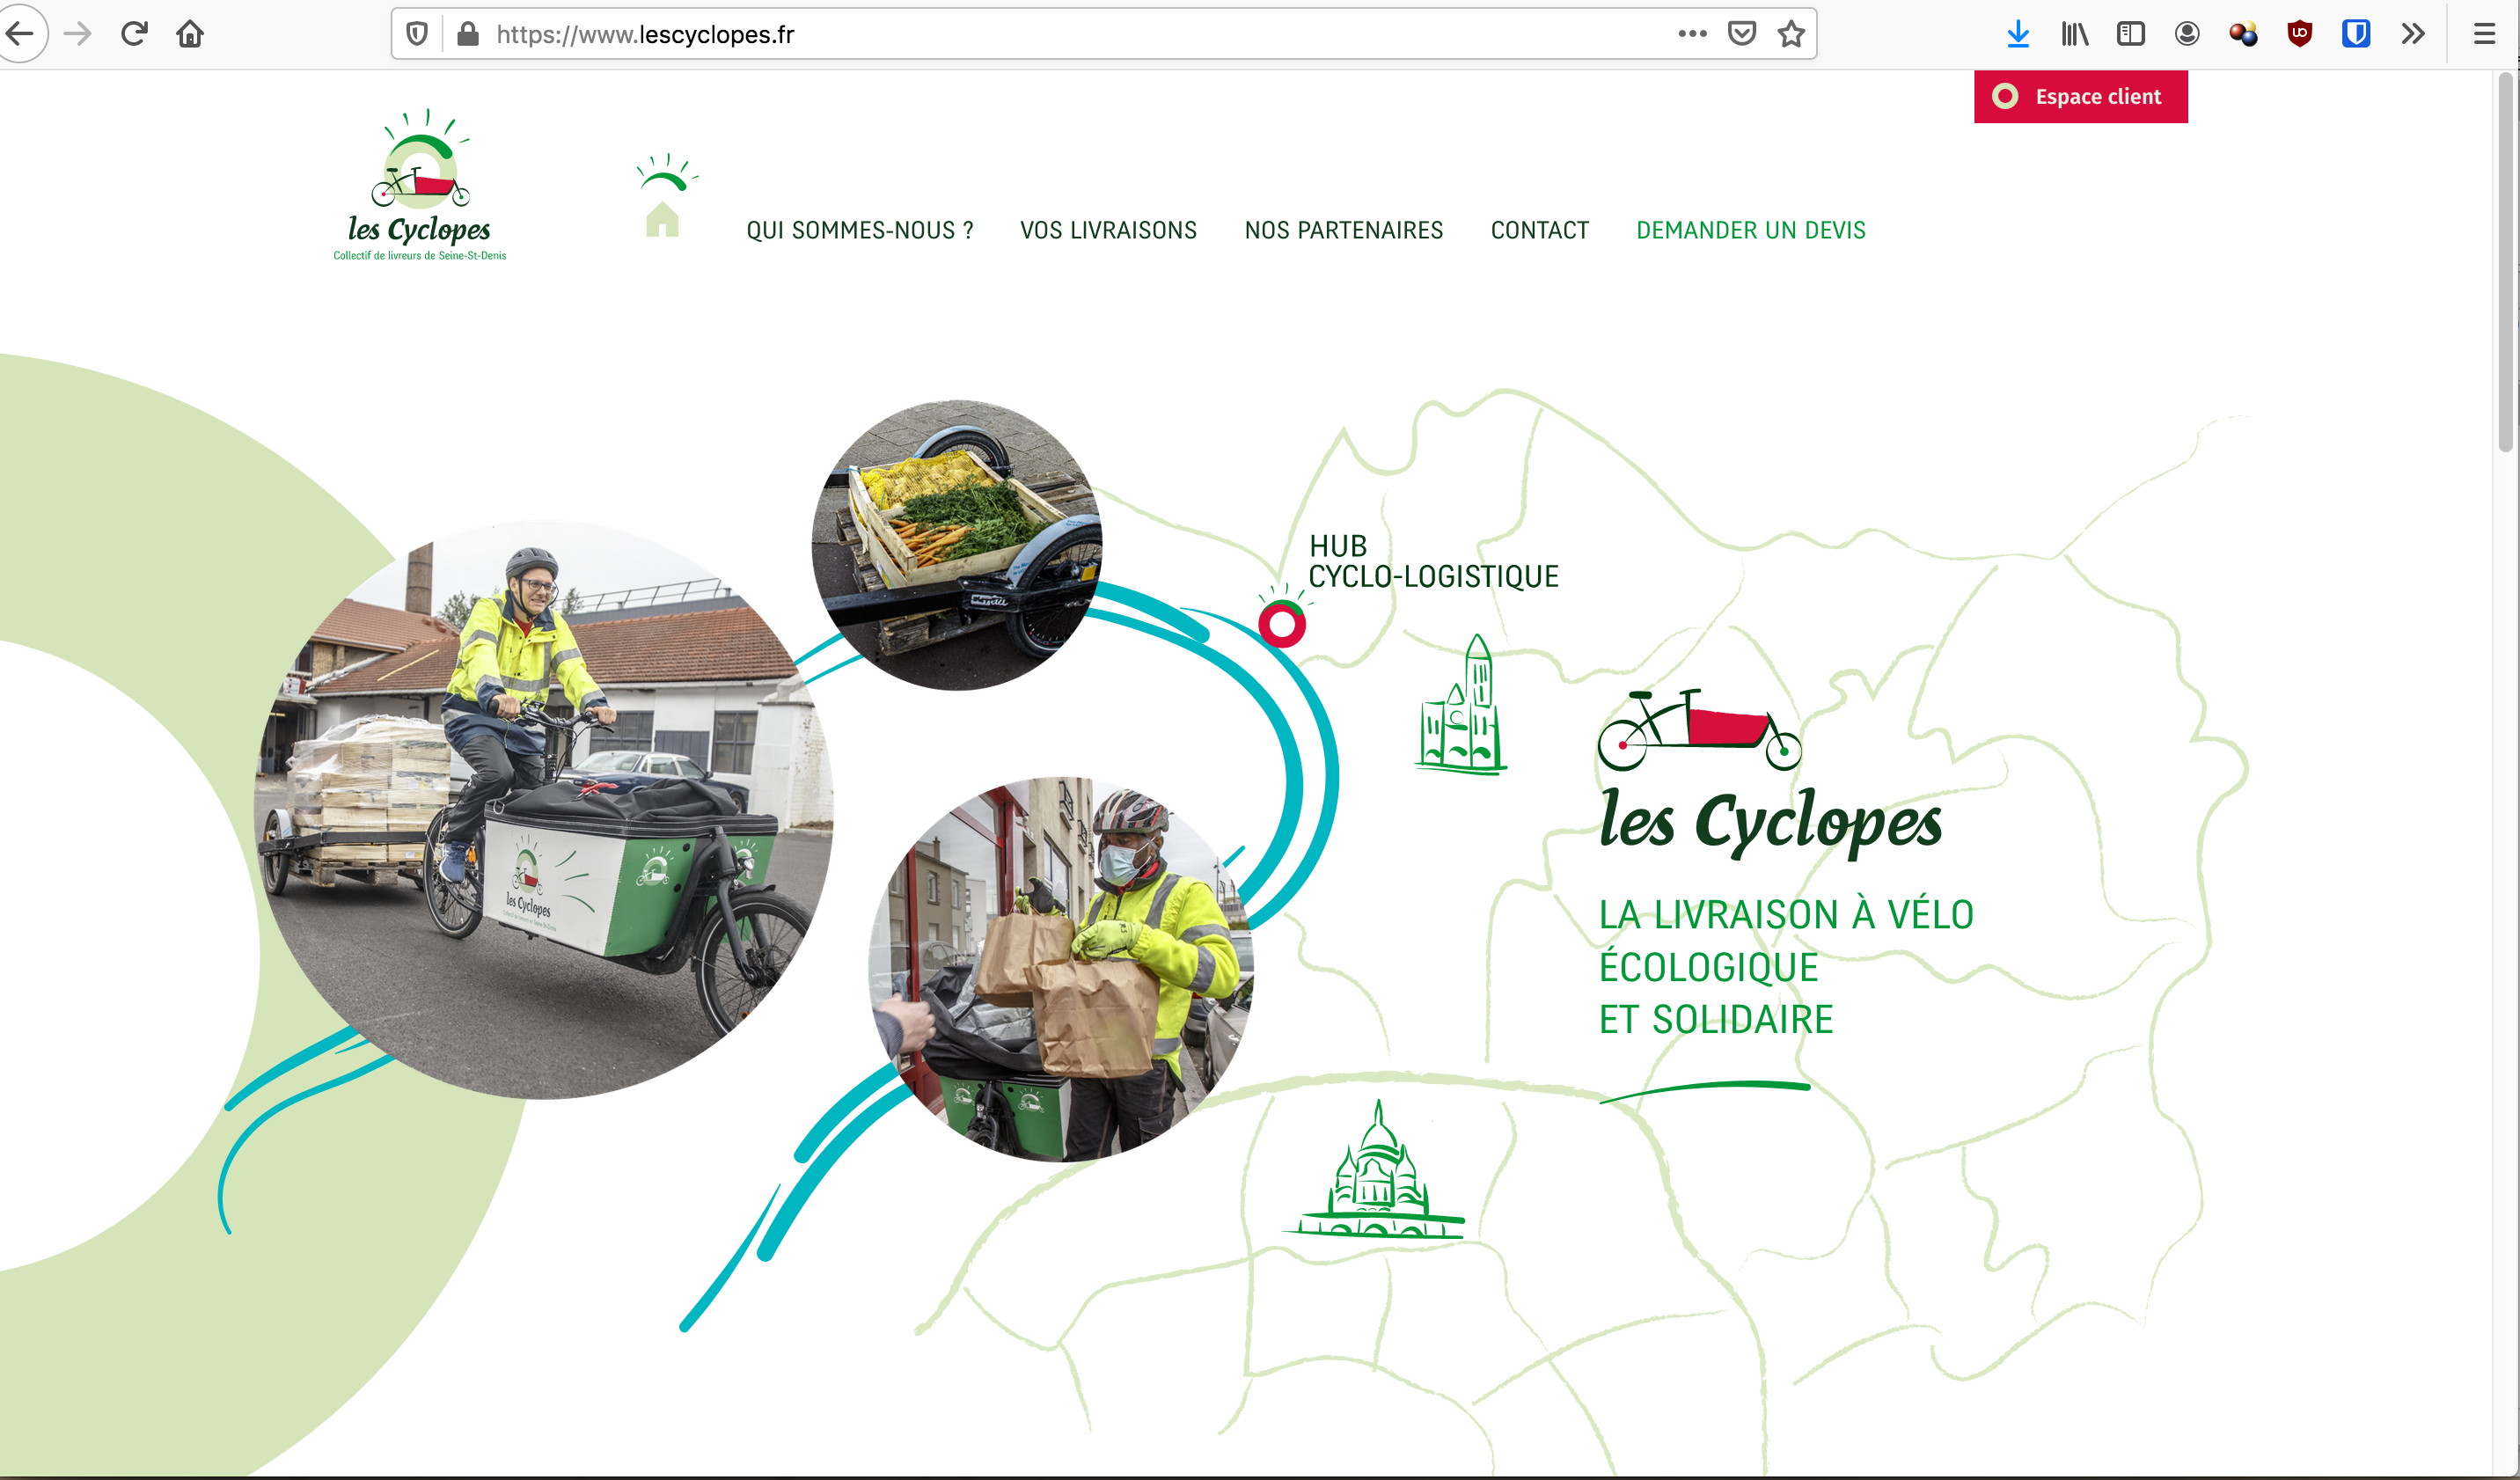Click the page vertical scrollbar thumb
Image resolution: width=2520 pixels, height=1480 pixels.
pyautogui.click(x=2505, y=262)
